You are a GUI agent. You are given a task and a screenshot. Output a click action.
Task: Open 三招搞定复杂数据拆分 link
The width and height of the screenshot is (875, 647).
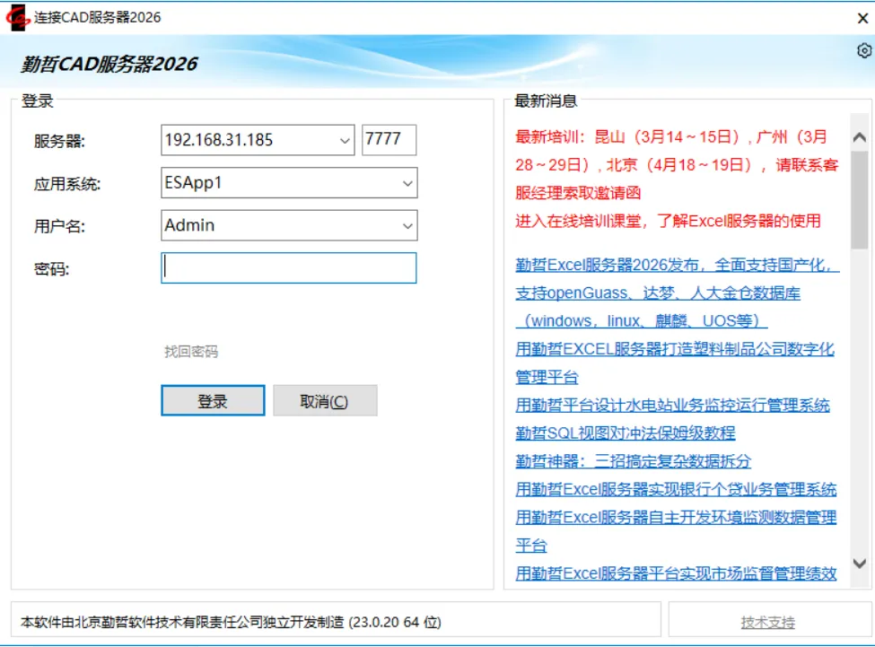[633, 461]
